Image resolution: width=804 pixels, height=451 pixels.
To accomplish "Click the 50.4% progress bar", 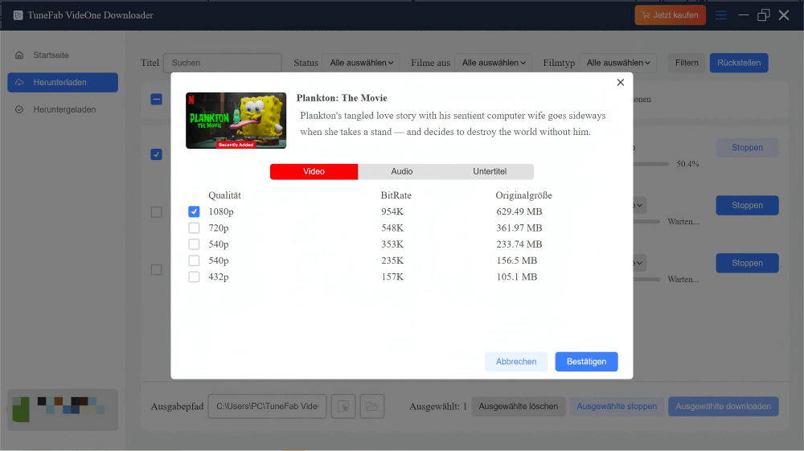I will coord(651,164).
